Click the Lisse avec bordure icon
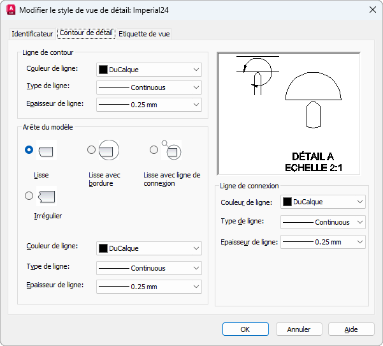The image size is (383, 346). pyautogui.click(x=109, y=150)
